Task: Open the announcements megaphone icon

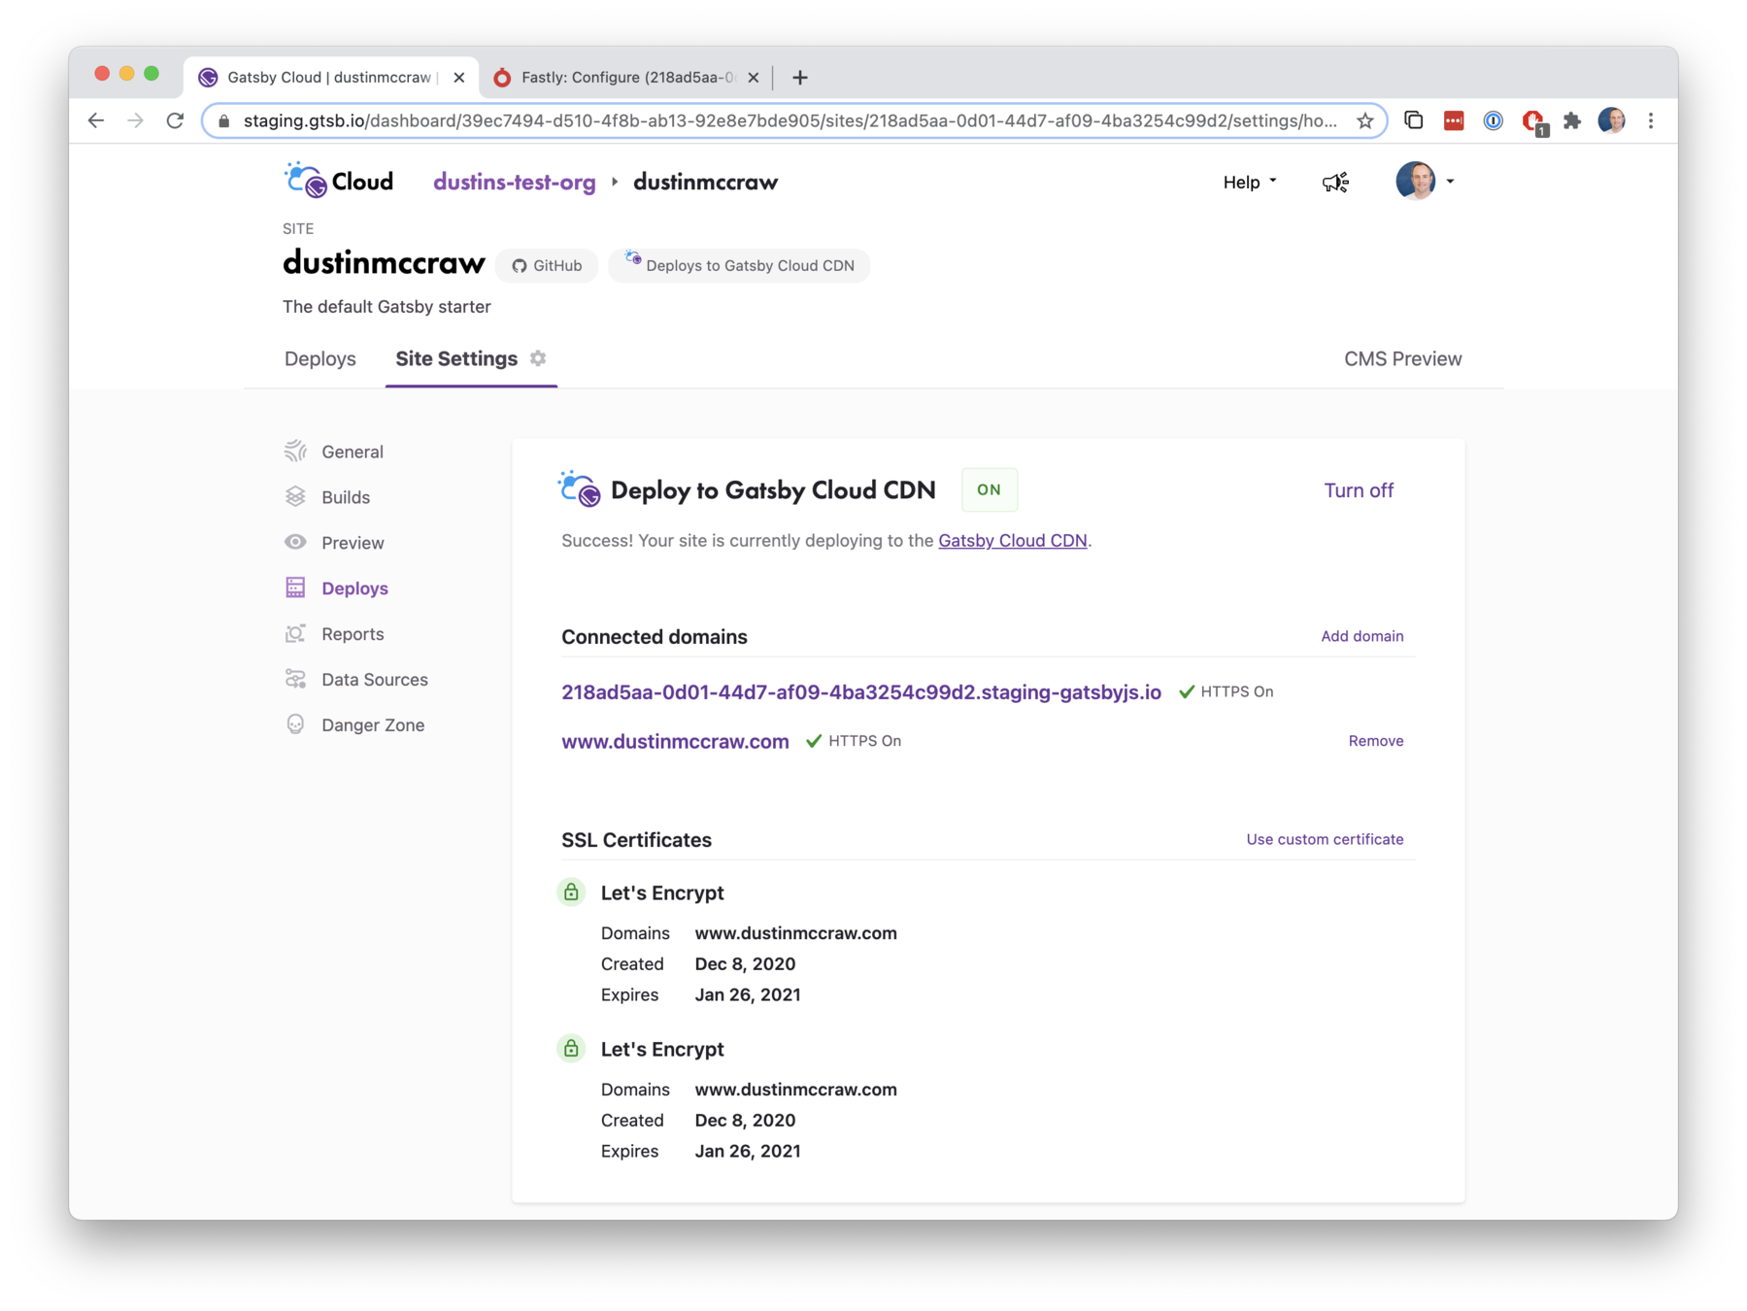Action: tap(1335, 182)
